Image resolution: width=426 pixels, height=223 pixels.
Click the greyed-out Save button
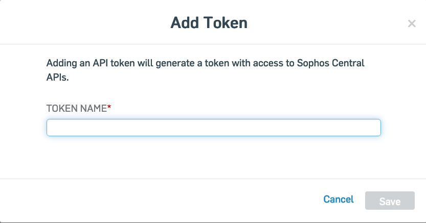pos(390,201)
